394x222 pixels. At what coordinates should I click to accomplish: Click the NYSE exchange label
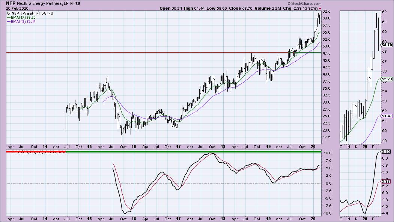tap(75, 4)
